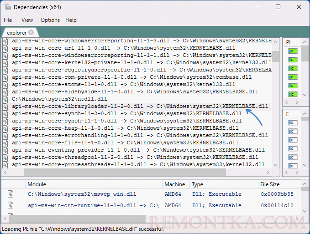Click right arrow of PI panel horizontal scrollbar
The height and width of the screenshot is (234, 310).
[x=297, y=102]
